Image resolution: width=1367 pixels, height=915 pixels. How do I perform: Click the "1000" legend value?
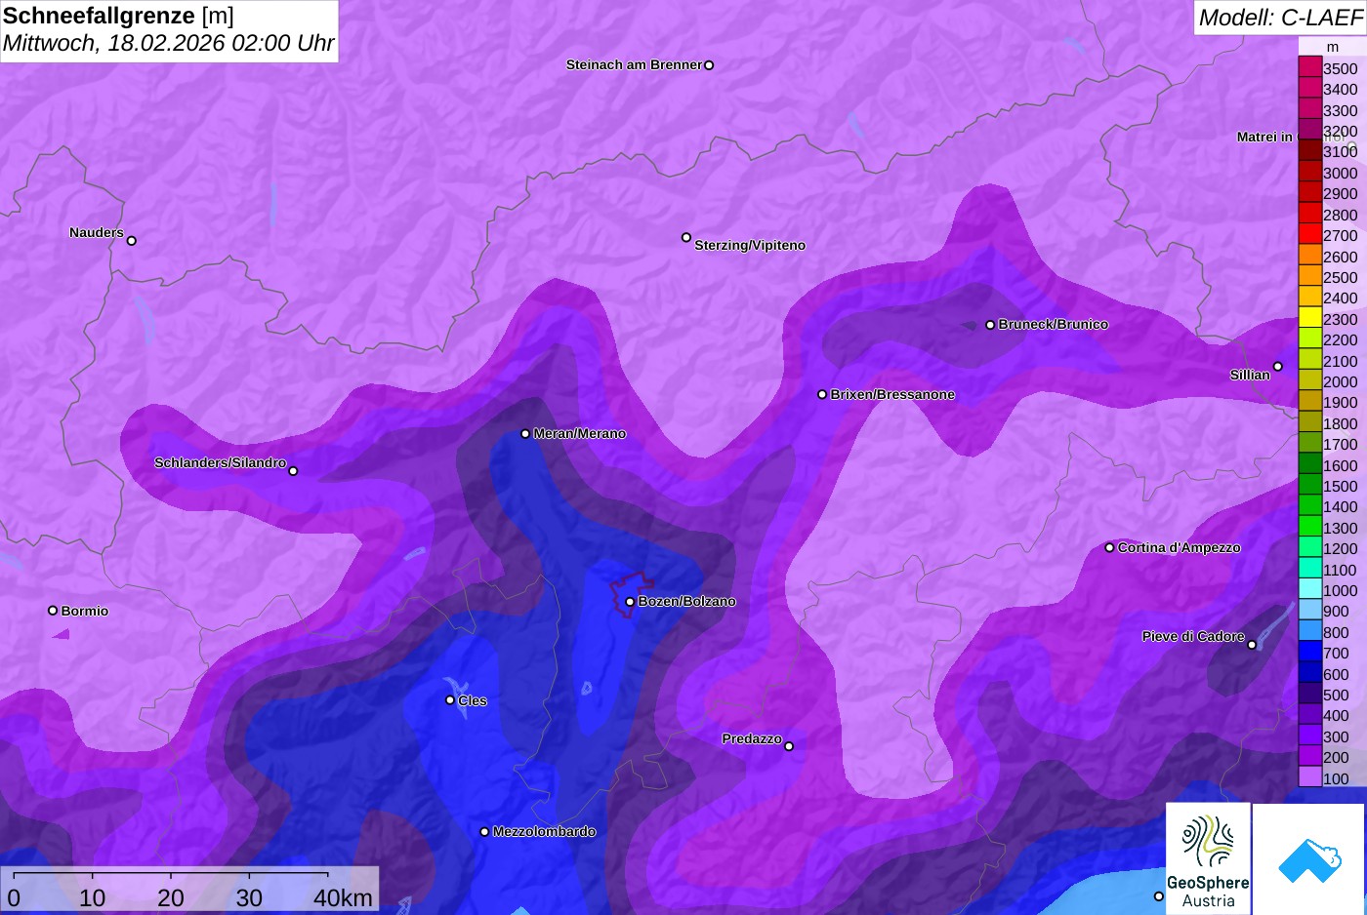[1341, 590]
